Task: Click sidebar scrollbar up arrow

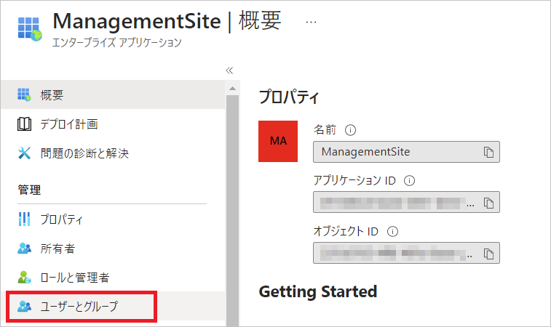Action: (x=232, y=89)
